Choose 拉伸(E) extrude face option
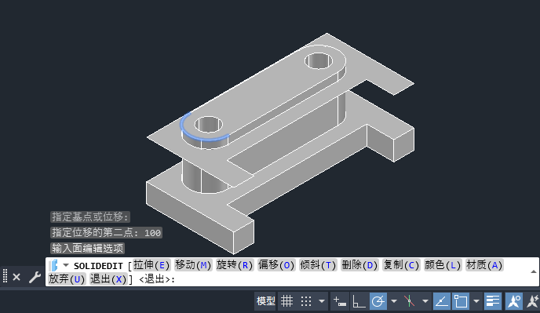This screenshot has width=540, height=313. point(151,265)
